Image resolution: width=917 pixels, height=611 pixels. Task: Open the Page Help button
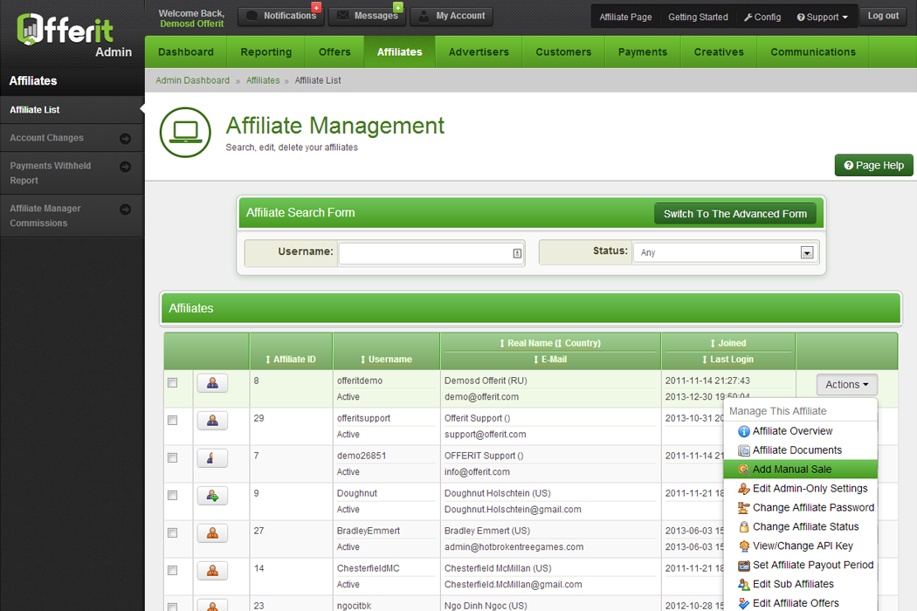click(873, 166)
